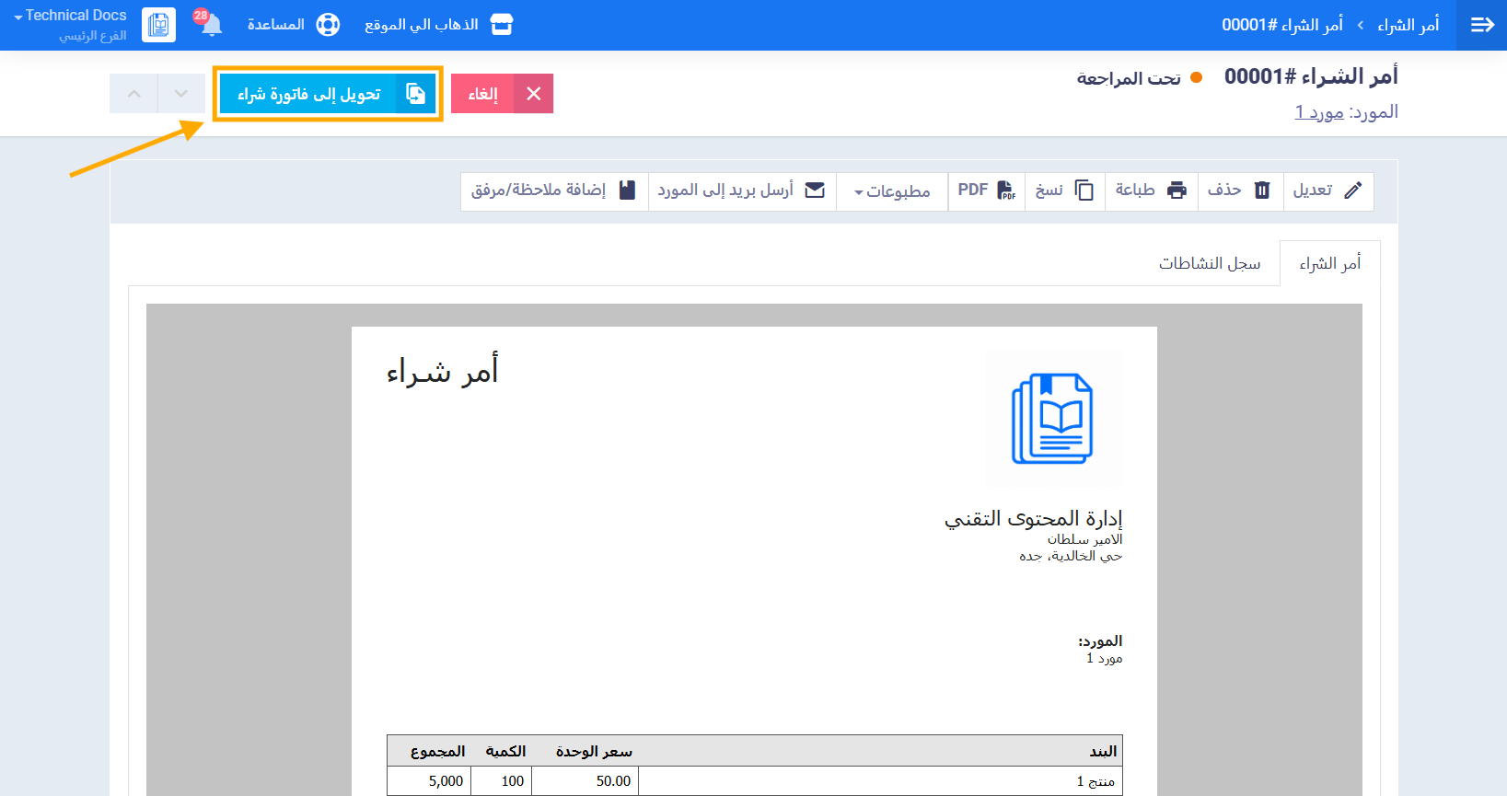Select the أمر الشراء tab
The image size is (1507, 796).
[x=1329, y=264]
